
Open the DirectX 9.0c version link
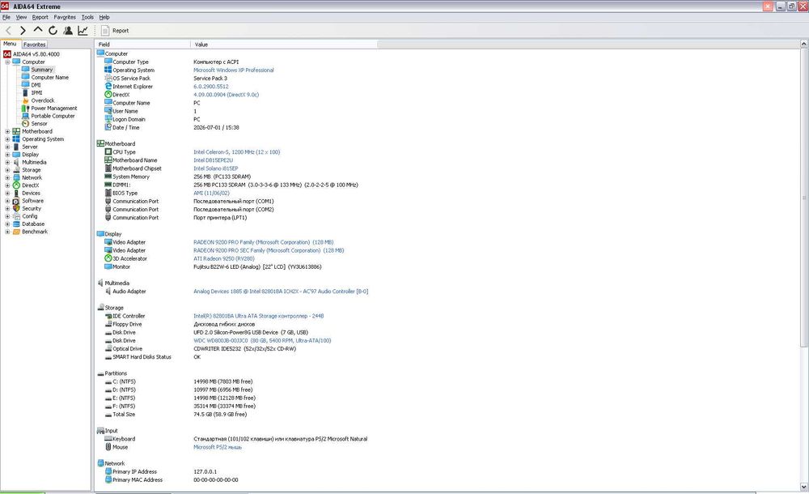click(x=226, y=95)
